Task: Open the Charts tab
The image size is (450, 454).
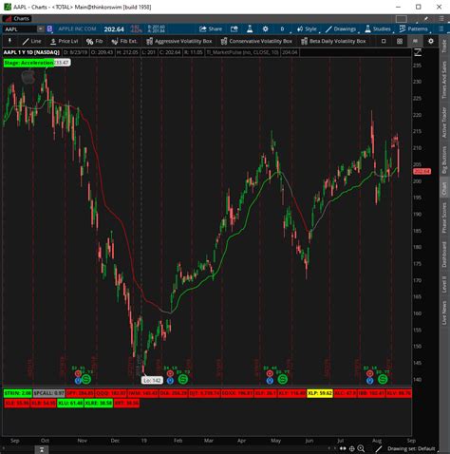Action: (x=17, y=19)
